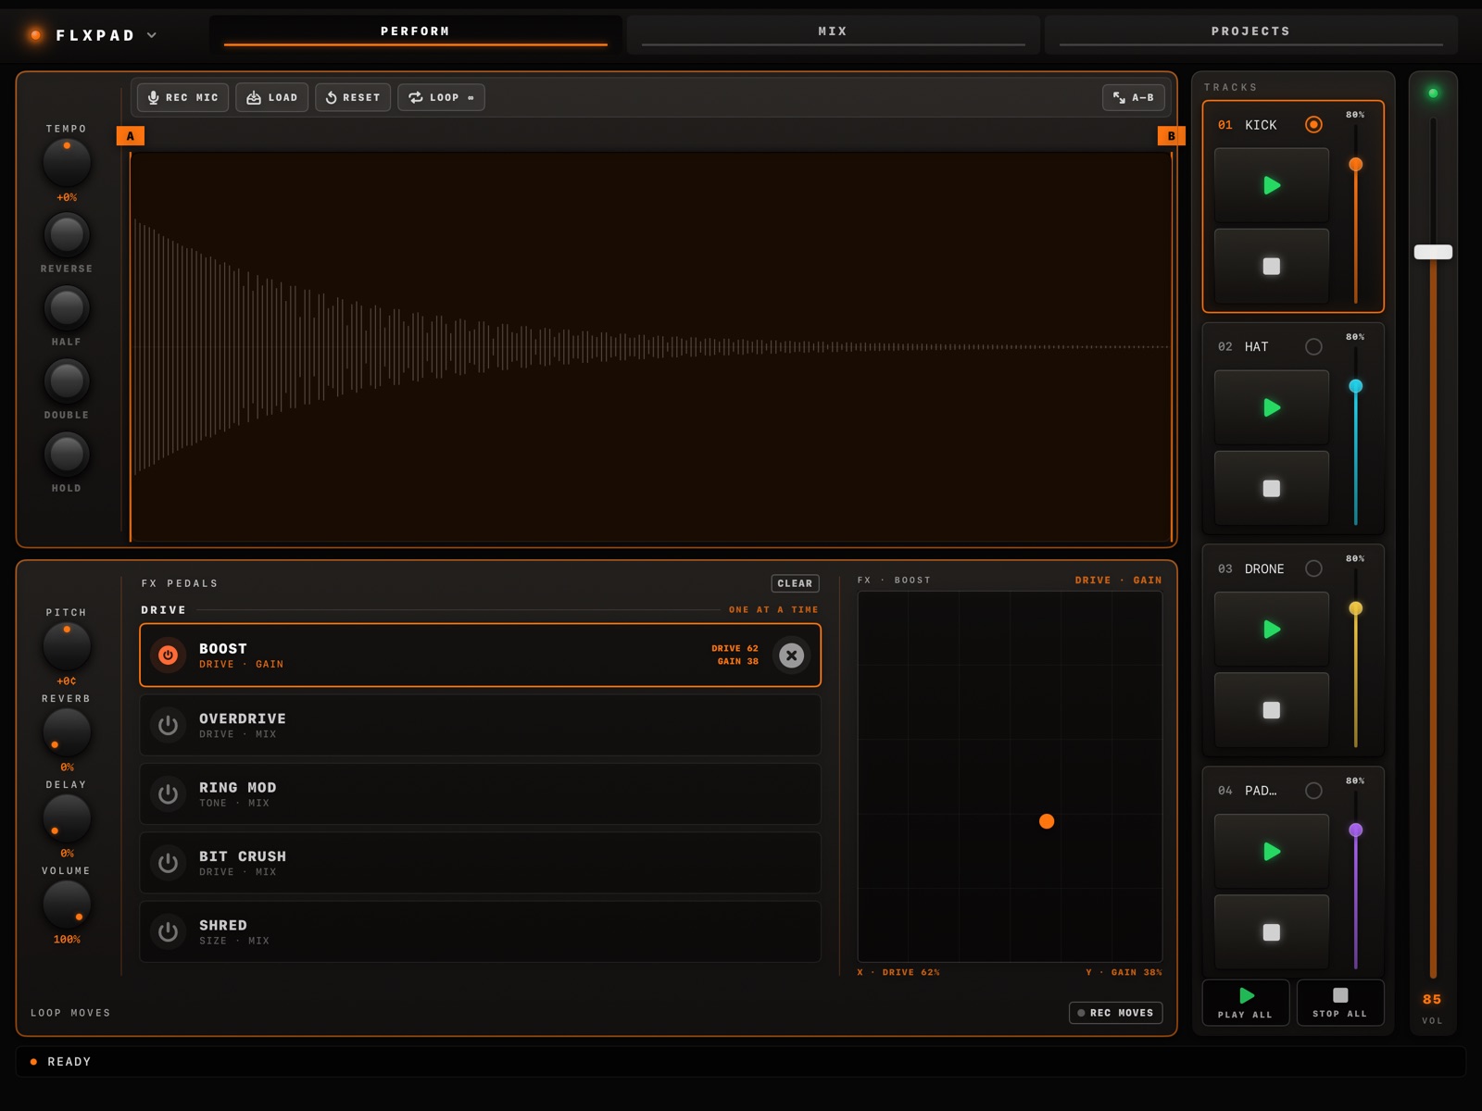Toggle the REVERSE knob button

pos(67,234)
